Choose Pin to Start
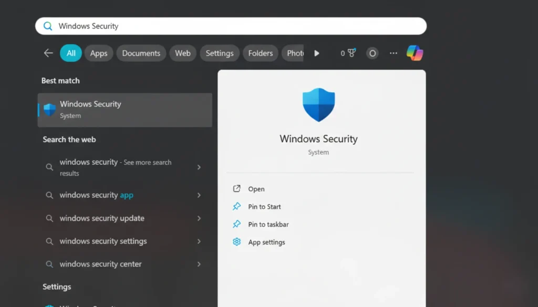 tap(265, 207)
